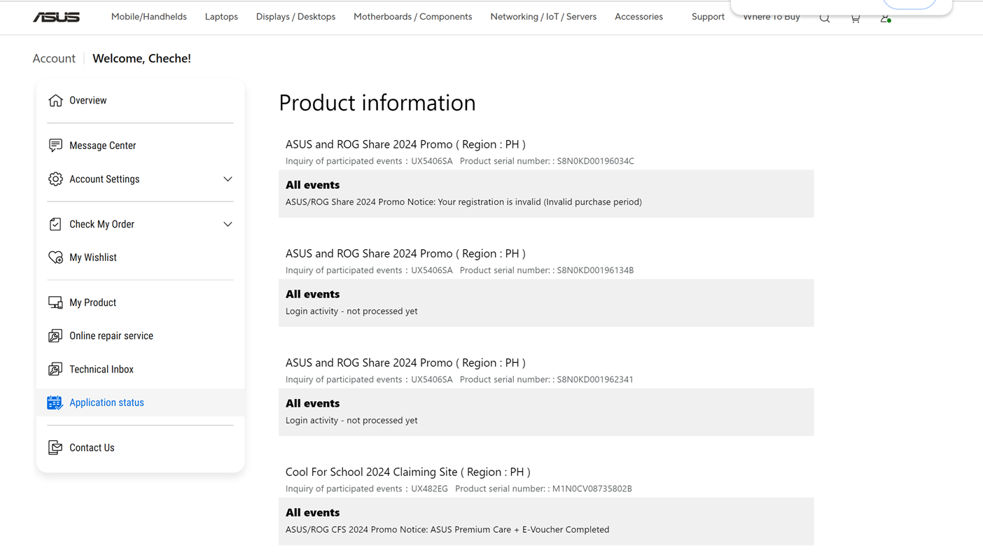Click serial number S8N0KD00196034C text
This screenshot has height=553, width=983.
pos(595,161)
